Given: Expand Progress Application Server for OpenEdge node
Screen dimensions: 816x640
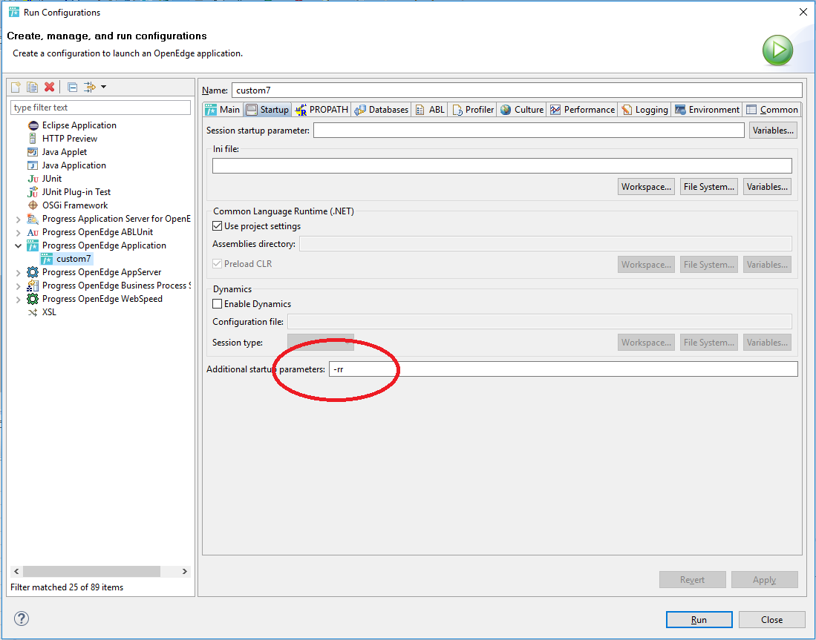Looking at the screenshot, I should [x=19, y=220].
